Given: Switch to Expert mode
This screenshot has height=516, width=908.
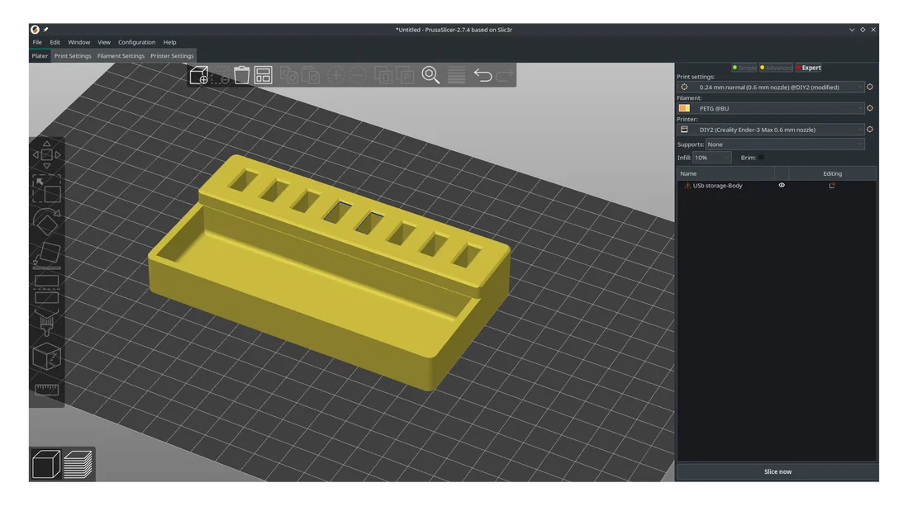Looking at the screenshot, I should pyautogui.click(x=808, y=68).
